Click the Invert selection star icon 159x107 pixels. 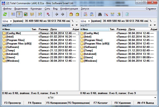coord(48,14)
